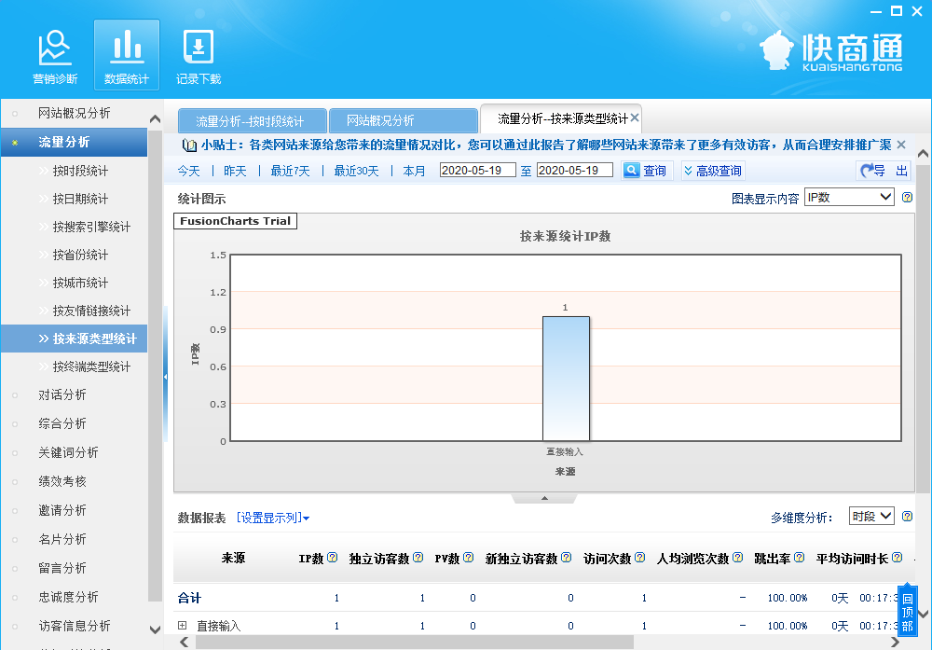
Task: Close the 小贴士 tip banner
Action: coord(899,145)
